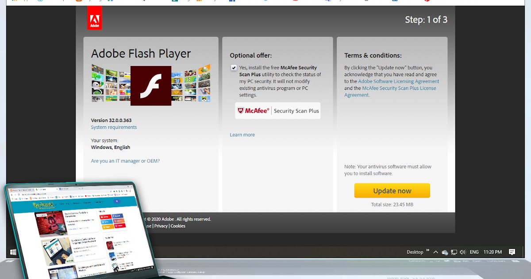Click the OneDrive cloud tray icon
The width and height of the screenshot is (531, 279).
[x=445, y=252]
